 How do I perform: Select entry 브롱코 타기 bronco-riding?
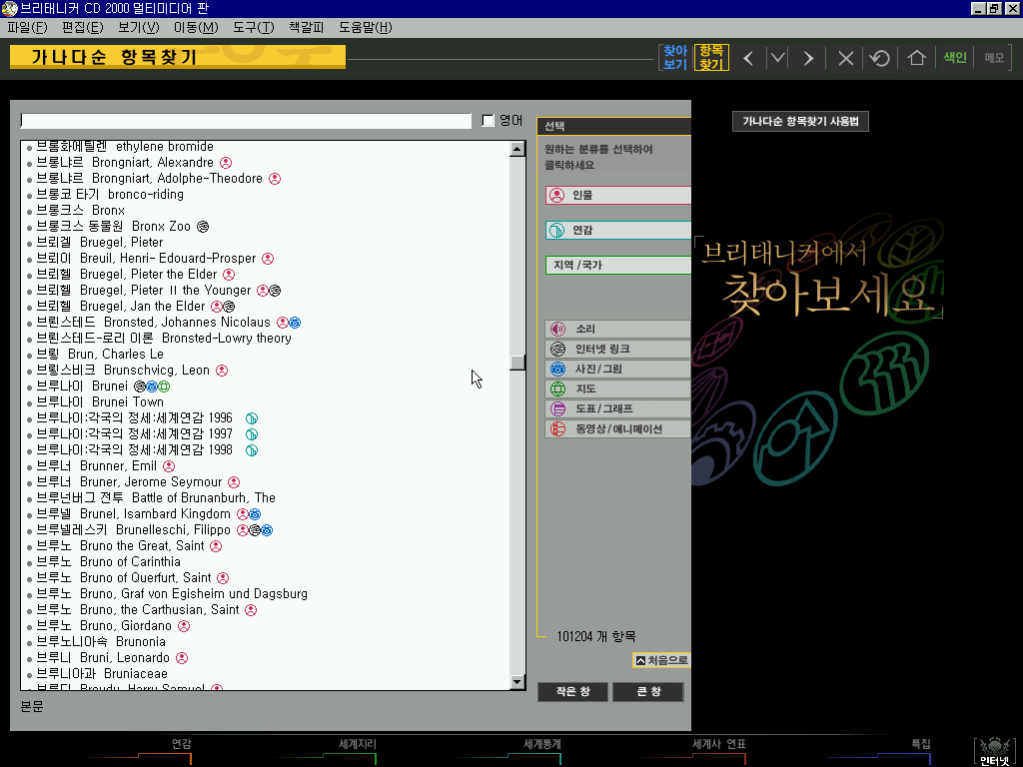pyautogui.click(x=110, y=195)
